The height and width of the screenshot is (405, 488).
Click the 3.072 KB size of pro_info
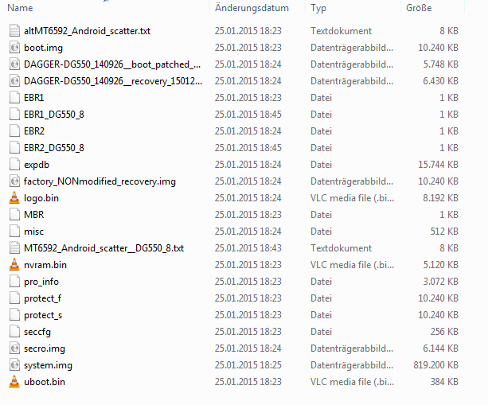point(441,282)
